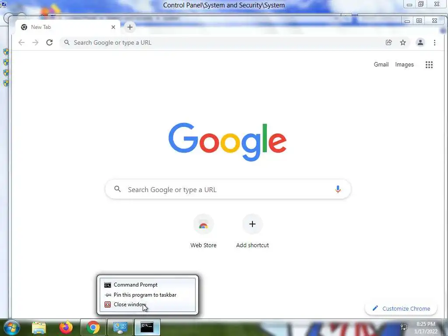This screenshot has width=448, height=336.
Task: Add a shortcut with the plus tile
Action: click(252, 231)
